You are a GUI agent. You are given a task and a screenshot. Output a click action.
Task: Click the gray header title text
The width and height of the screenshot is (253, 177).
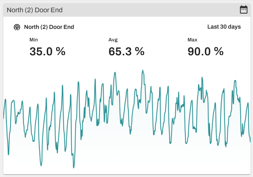[x=34, y=10]
